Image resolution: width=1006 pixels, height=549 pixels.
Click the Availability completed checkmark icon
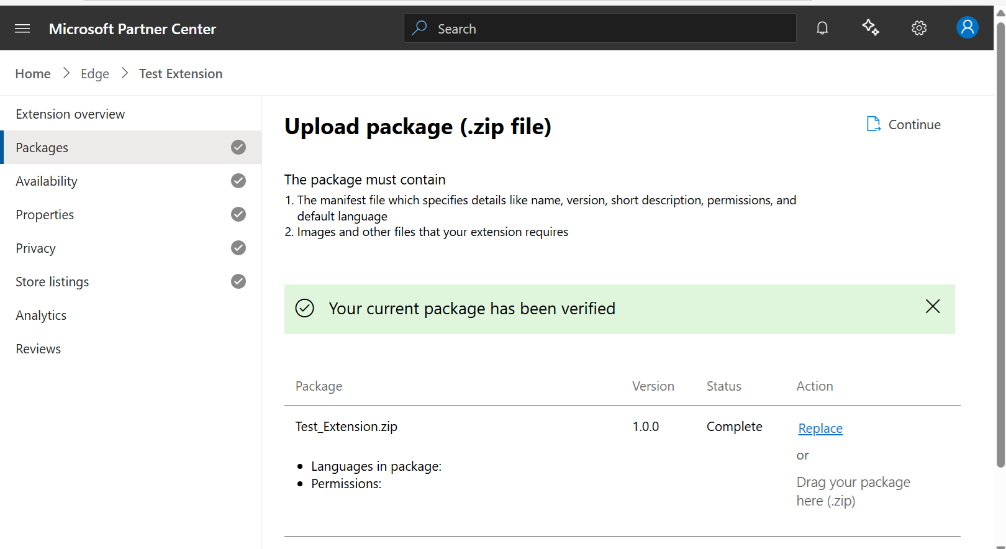coord(238,181)
